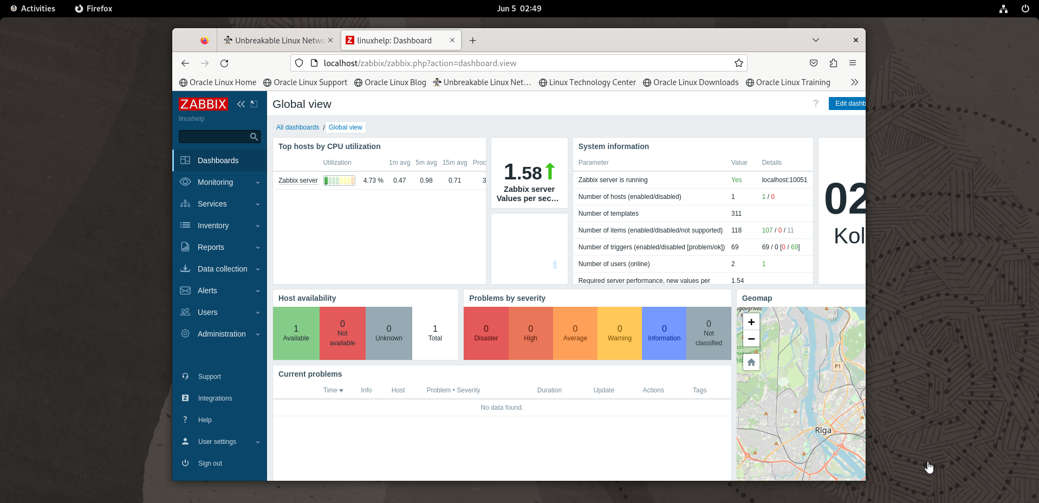This screenshot has height=503, width=1039.
Task: Click the Integrations Z icon
Action: [185, 398]
